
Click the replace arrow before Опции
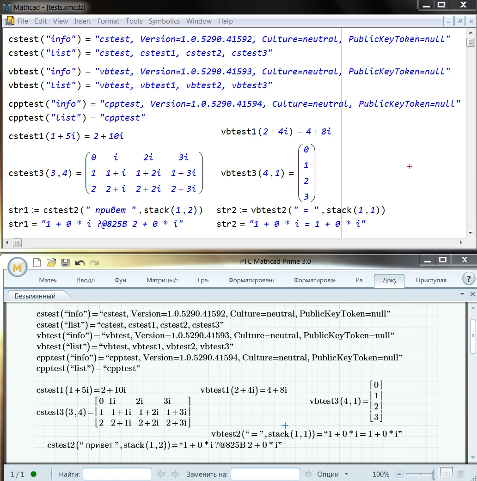(308, 474)
